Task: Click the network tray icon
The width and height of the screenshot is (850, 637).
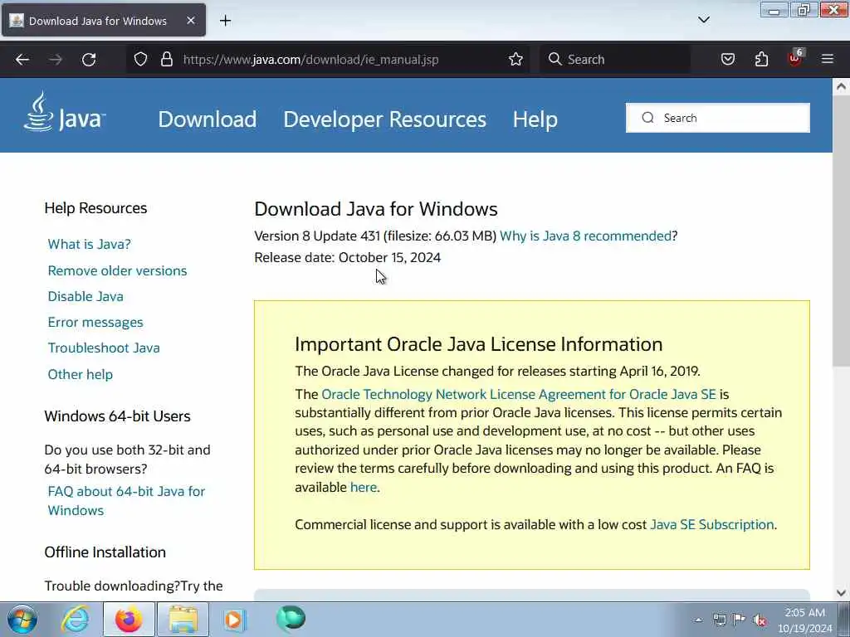Action: 720,620
